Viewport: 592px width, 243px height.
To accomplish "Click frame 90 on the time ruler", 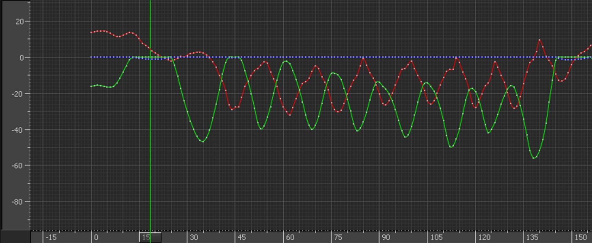I will click(386, 238).
